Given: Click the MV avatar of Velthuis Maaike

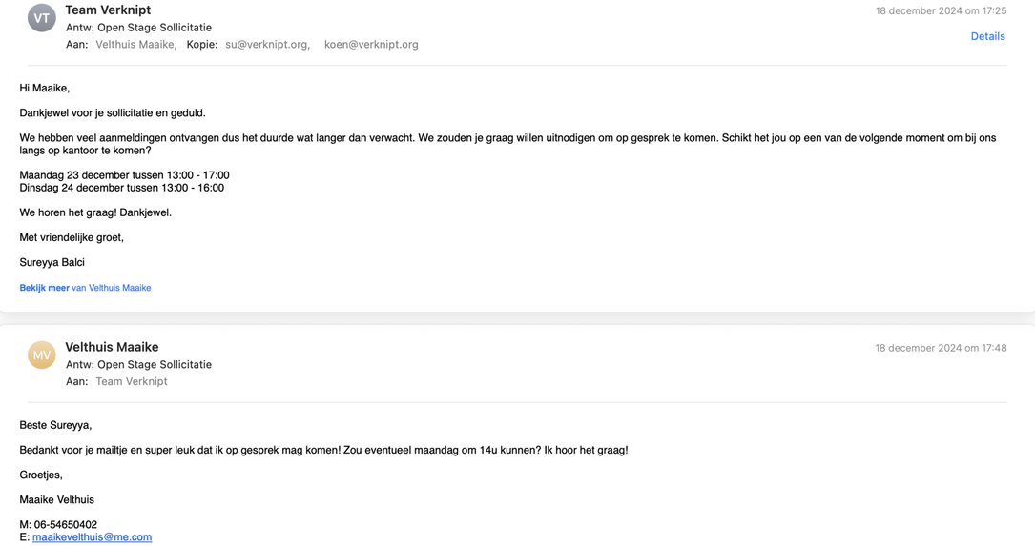Looking at the screenshot, I should tap(42, 354).
